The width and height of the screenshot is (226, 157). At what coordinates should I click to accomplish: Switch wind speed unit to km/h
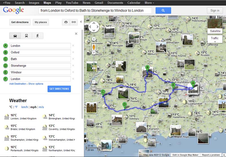click(25, 107)
